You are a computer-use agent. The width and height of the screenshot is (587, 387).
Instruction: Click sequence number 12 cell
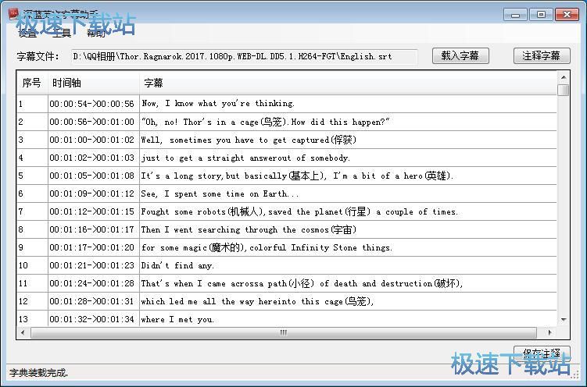32,301
